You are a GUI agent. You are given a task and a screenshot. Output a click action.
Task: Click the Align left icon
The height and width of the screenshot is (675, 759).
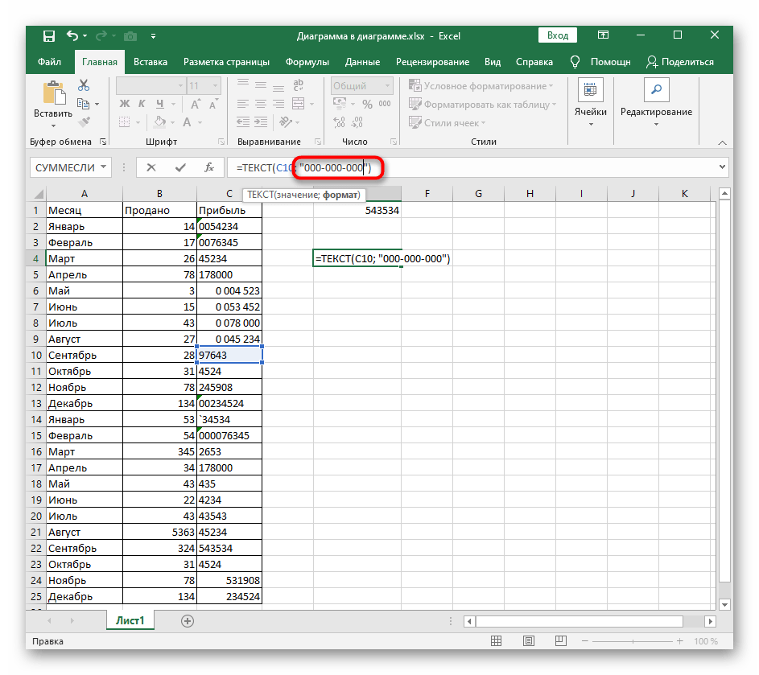pyautogui.click(x=243, y=104)
